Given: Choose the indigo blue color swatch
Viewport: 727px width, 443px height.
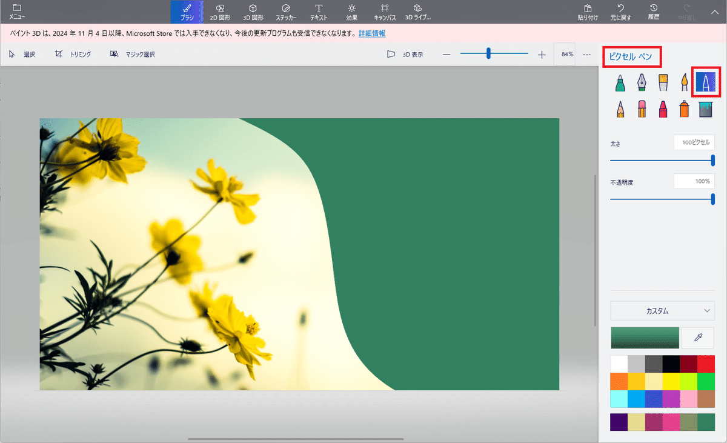Looking at the screenshot, I should point(654,399).
